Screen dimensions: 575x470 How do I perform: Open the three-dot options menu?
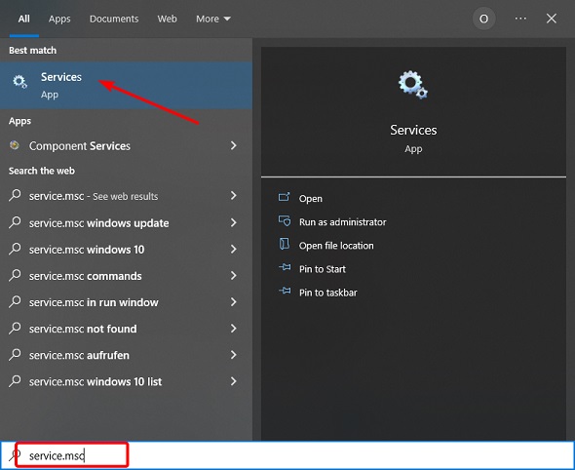coord(520,19)
